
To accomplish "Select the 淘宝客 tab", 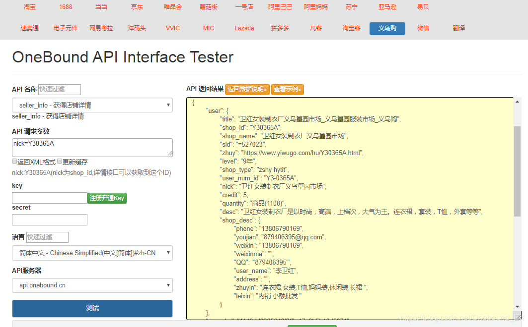I will coord(352,28).
